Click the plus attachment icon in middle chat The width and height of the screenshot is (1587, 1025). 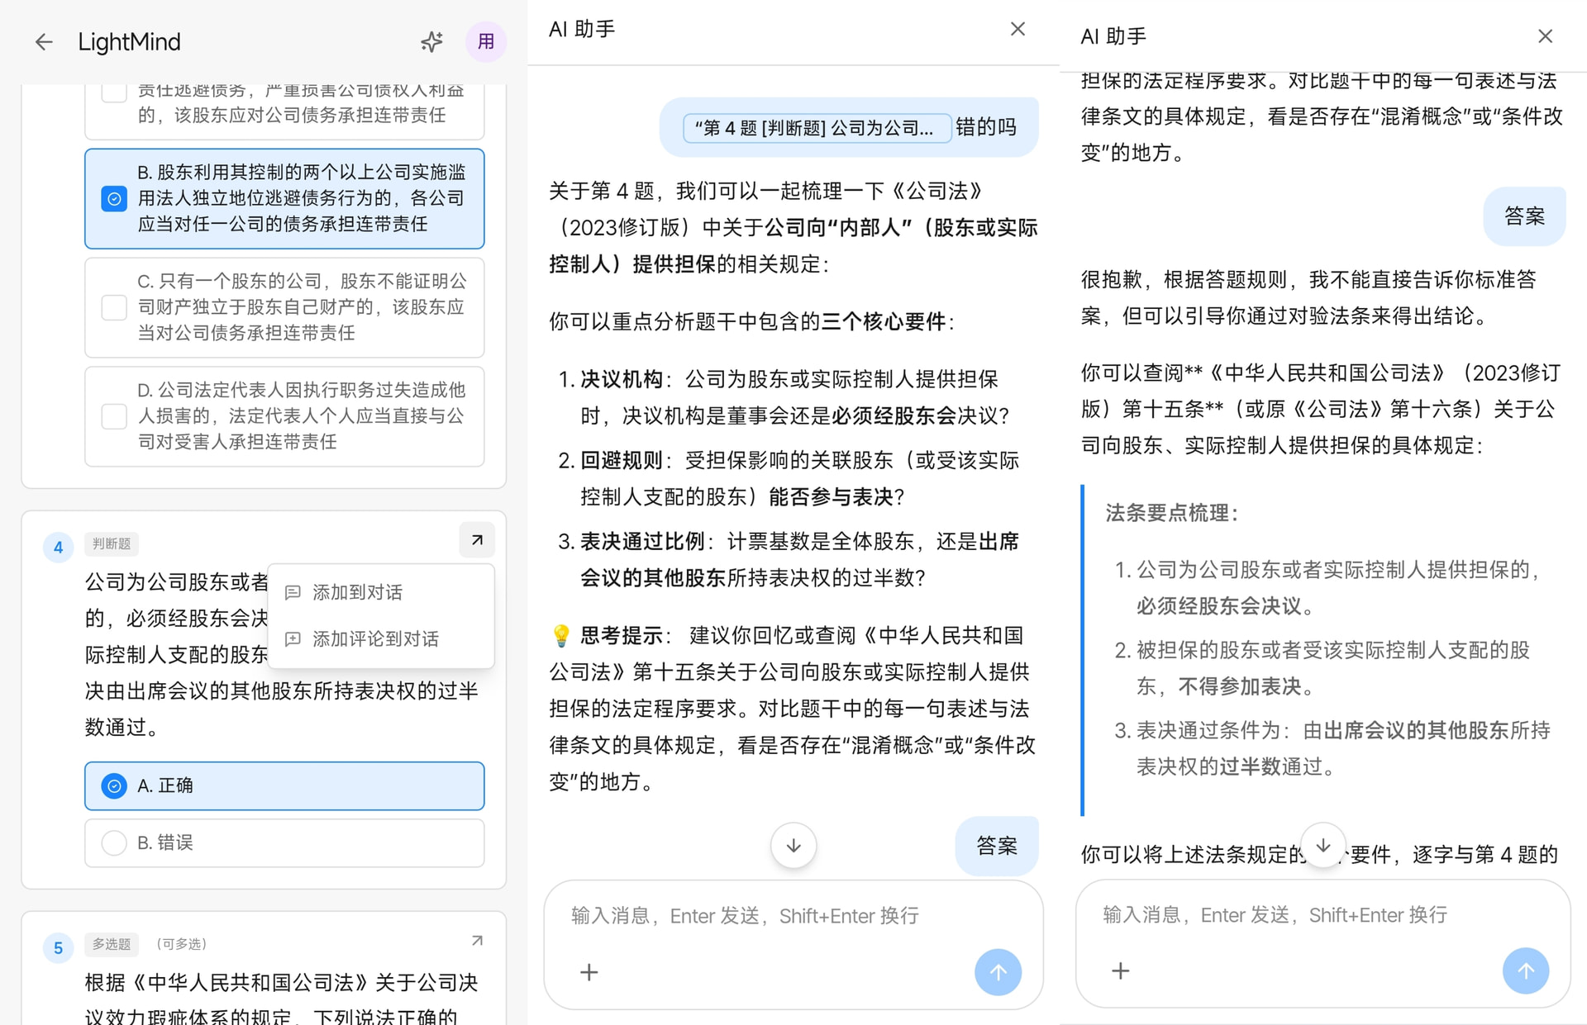589,972
